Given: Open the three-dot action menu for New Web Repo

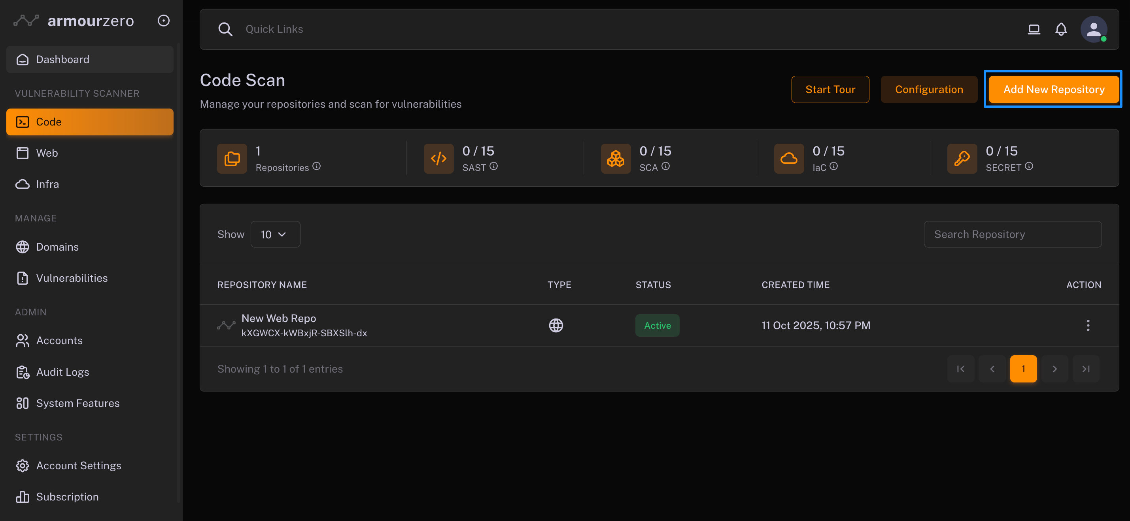Looking at the screenshot, I should coord(1088,325).
